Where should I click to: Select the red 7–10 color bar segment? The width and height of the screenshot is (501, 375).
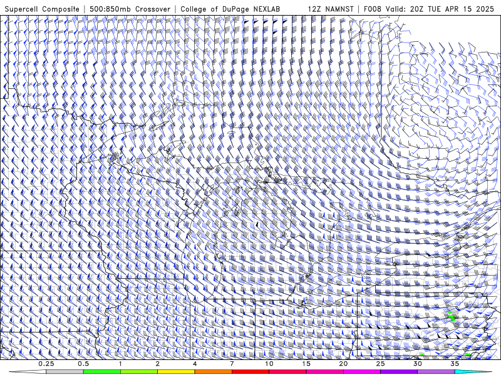point(250,372)
